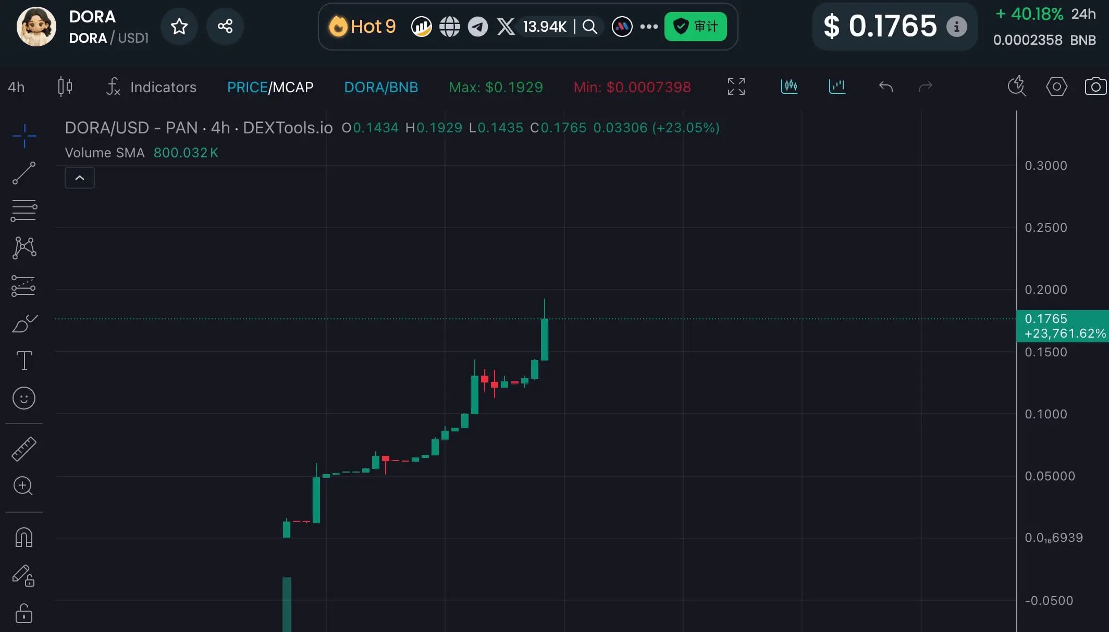Click the Max: $0.1929 value

496,87
